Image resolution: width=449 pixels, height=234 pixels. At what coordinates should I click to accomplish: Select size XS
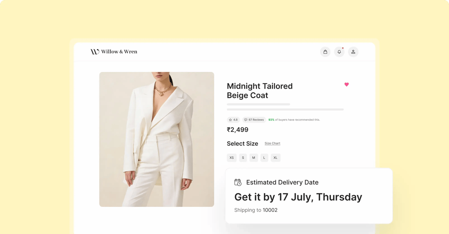(232, 158)
